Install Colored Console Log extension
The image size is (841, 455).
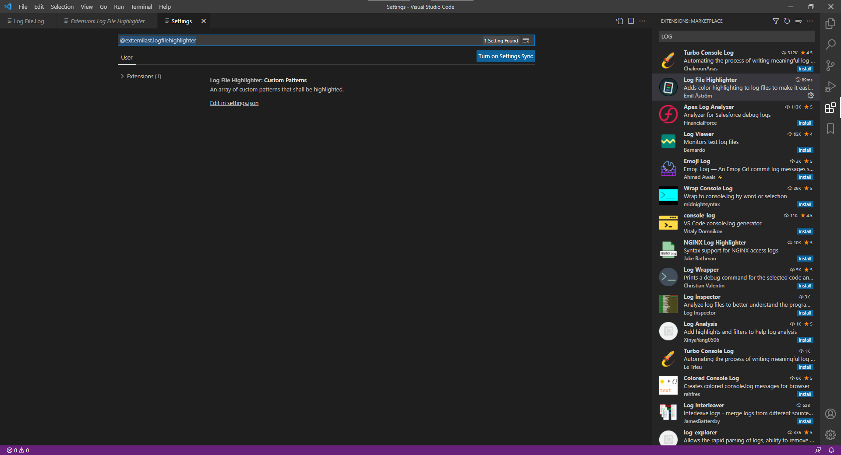(x=805, y=394)
